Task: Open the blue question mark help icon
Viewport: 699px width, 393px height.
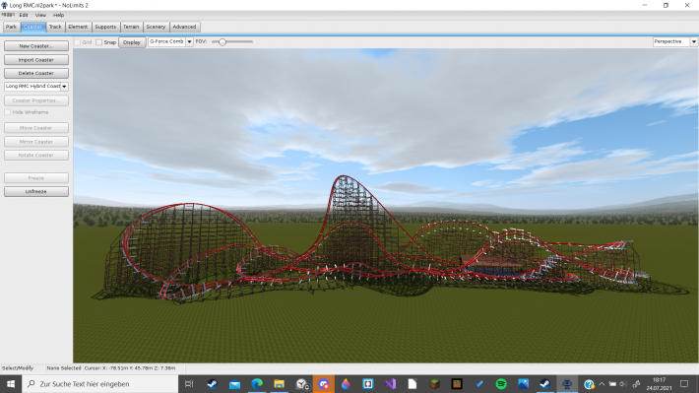Action: pyautogui.click(x=589, y=383)
